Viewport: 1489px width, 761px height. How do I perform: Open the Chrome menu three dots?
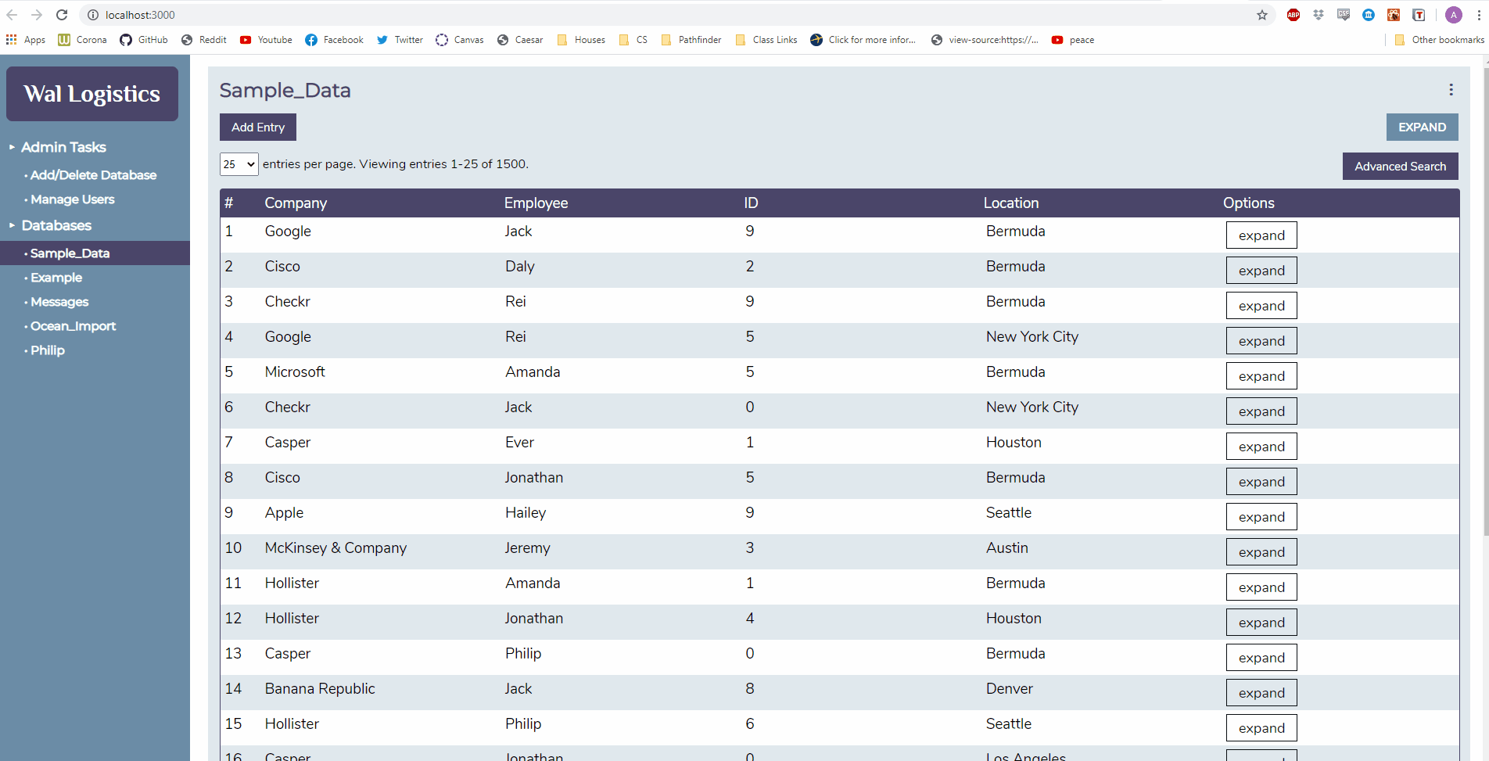[1479, 15]
